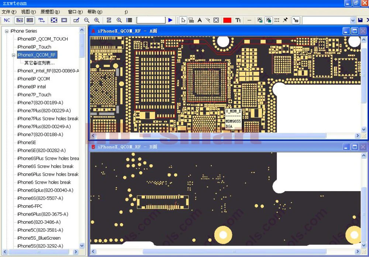
Task: Click the edit pencil-on-box icon
Action: pos(76,20)
